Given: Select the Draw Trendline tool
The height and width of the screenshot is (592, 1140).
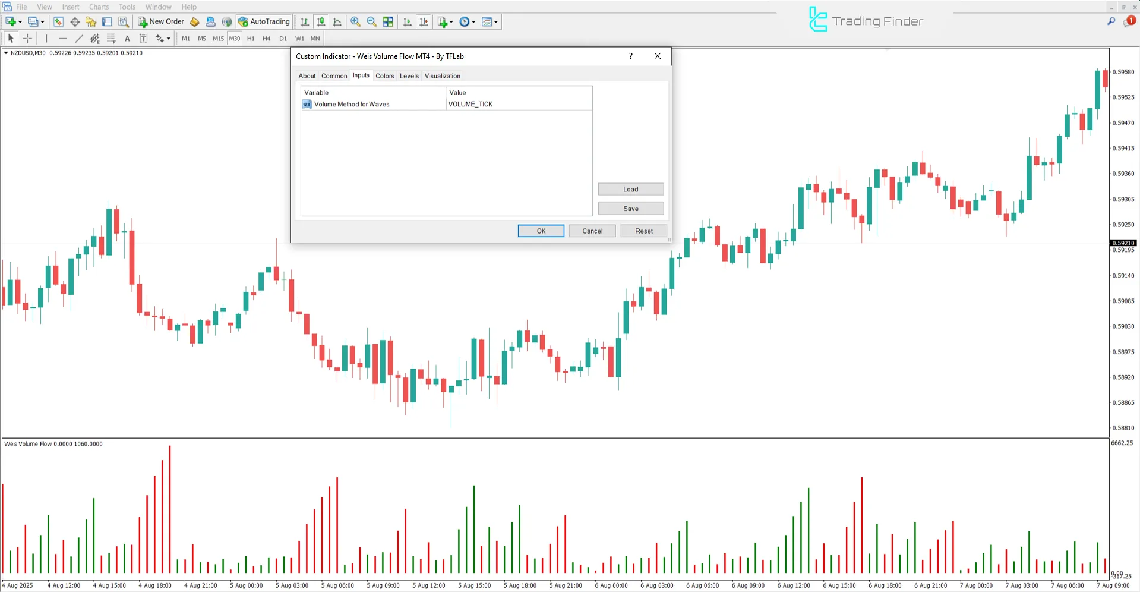Looking at the screenshot, I should click(x=78, y=38).
